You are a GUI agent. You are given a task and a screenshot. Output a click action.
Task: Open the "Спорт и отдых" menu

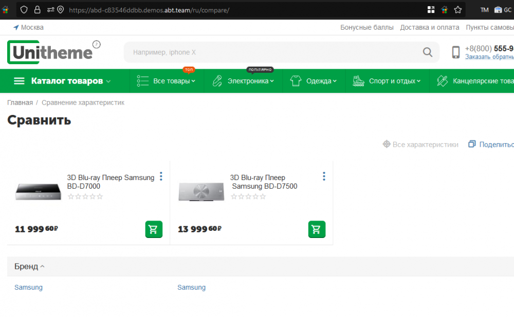click(x=394, y=81)
